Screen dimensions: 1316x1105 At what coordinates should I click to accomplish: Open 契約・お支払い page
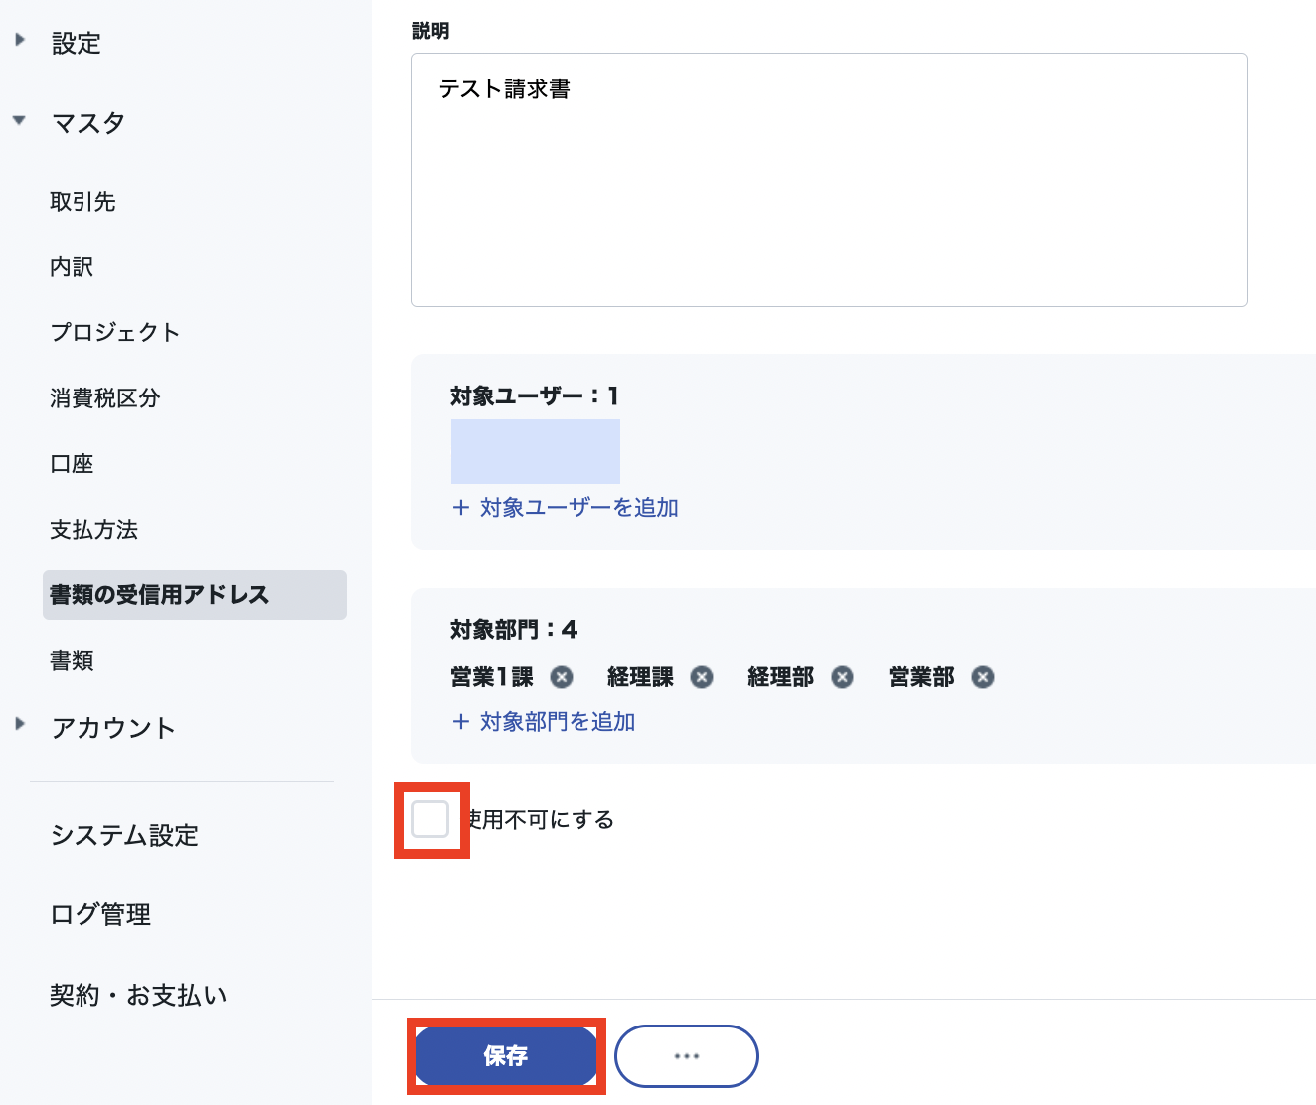(138, 995)
